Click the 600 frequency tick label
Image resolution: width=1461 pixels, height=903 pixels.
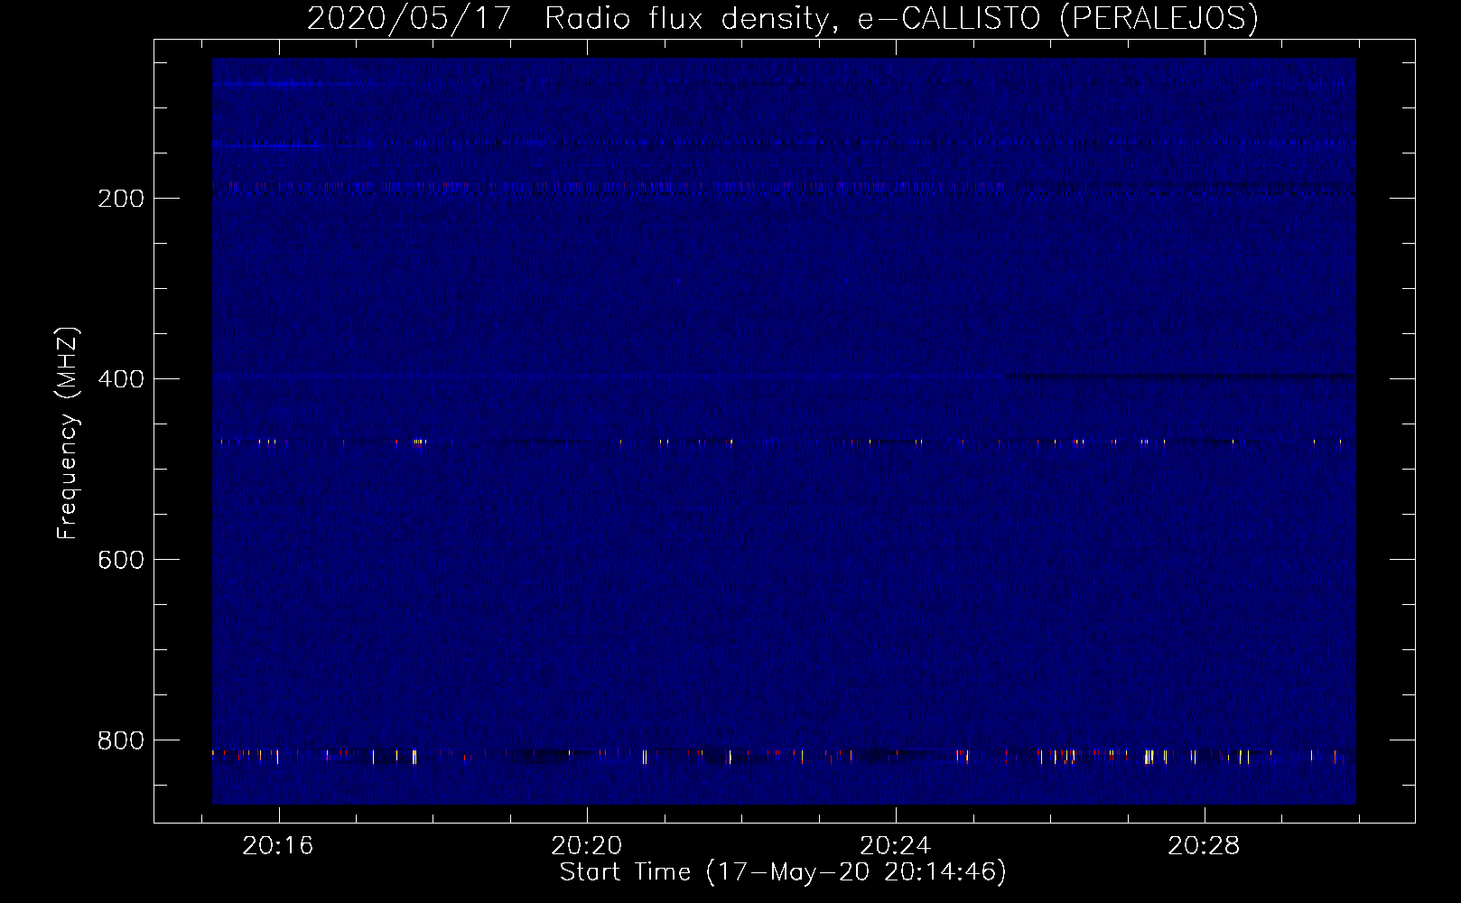click(x=121, y=560)
